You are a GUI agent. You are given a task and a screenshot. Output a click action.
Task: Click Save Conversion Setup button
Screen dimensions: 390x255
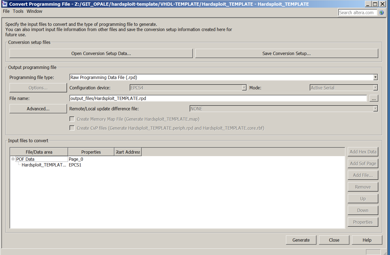[x=287, y=53]
